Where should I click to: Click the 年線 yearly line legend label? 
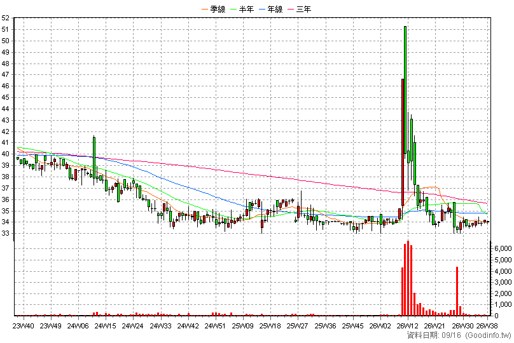(275, 9)
